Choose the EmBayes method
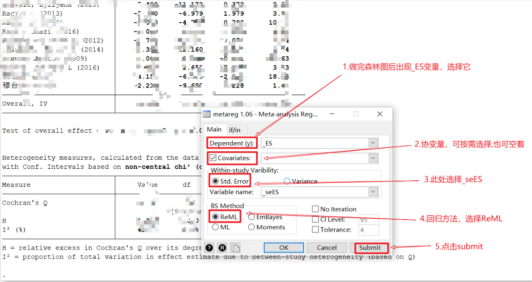 coord(252,216)
